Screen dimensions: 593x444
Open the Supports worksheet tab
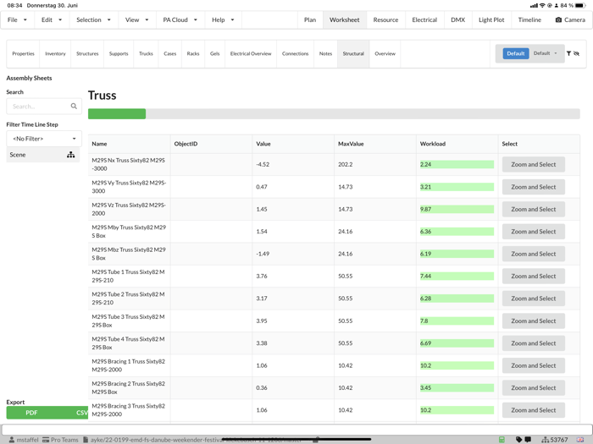(x=119, y=53)
